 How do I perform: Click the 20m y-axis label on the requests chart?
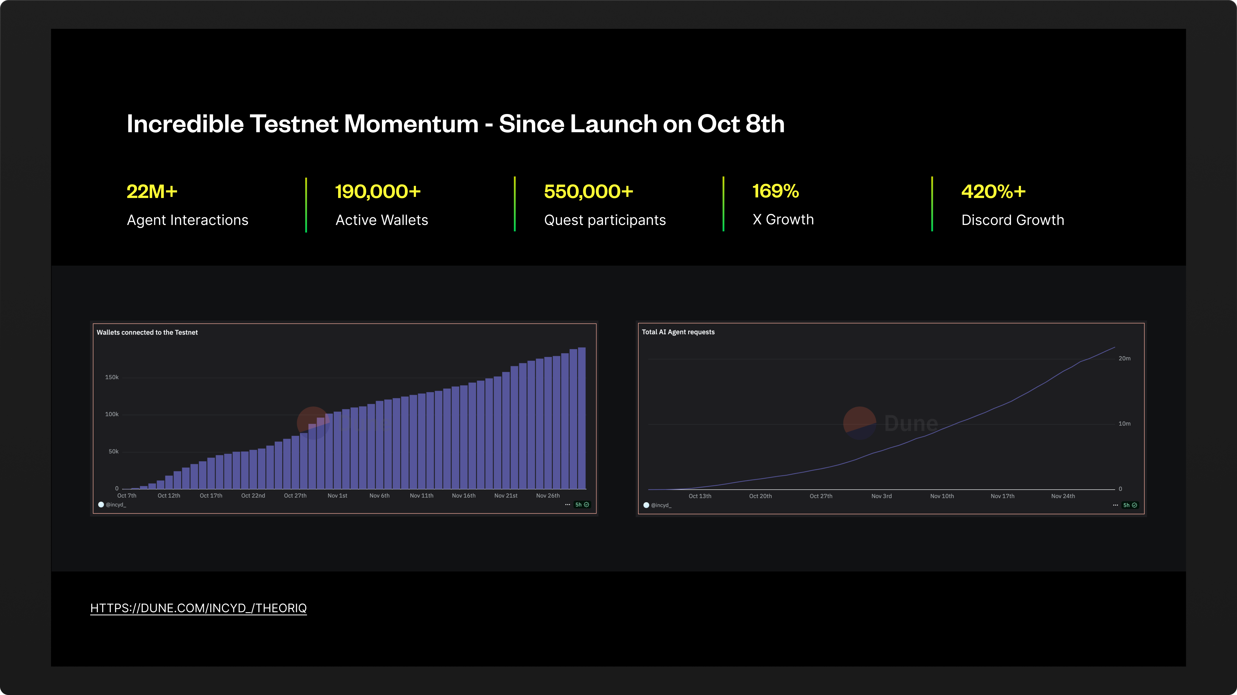click(x=1125, y=359)
